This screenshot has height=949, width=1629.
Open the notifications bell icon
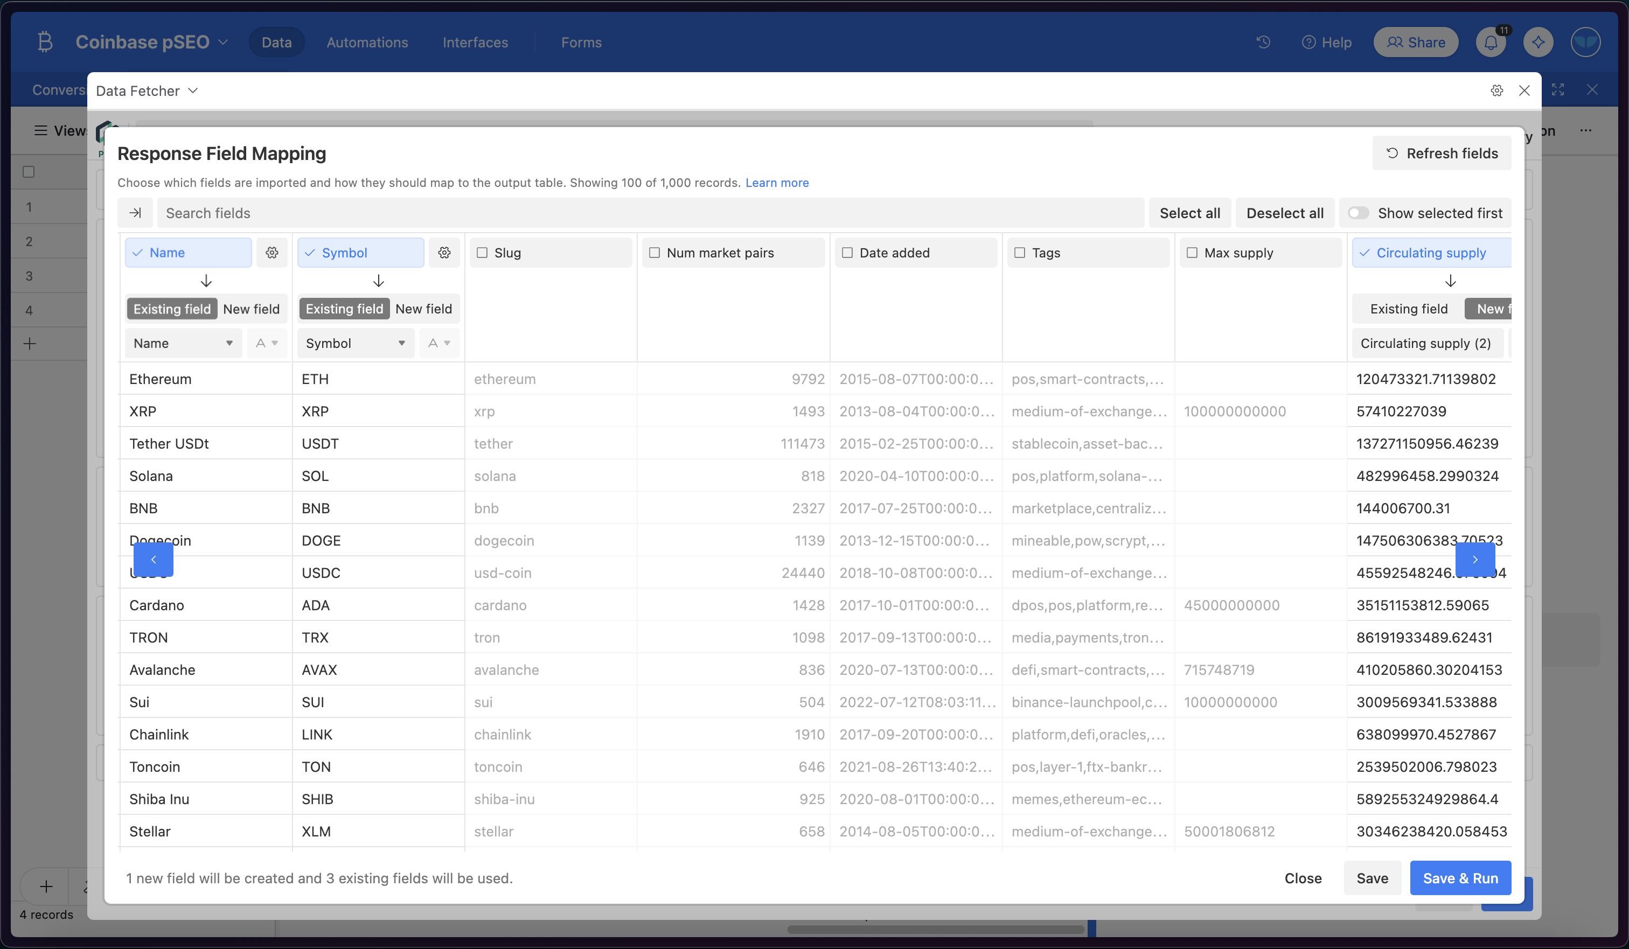tap(1491, 43)
